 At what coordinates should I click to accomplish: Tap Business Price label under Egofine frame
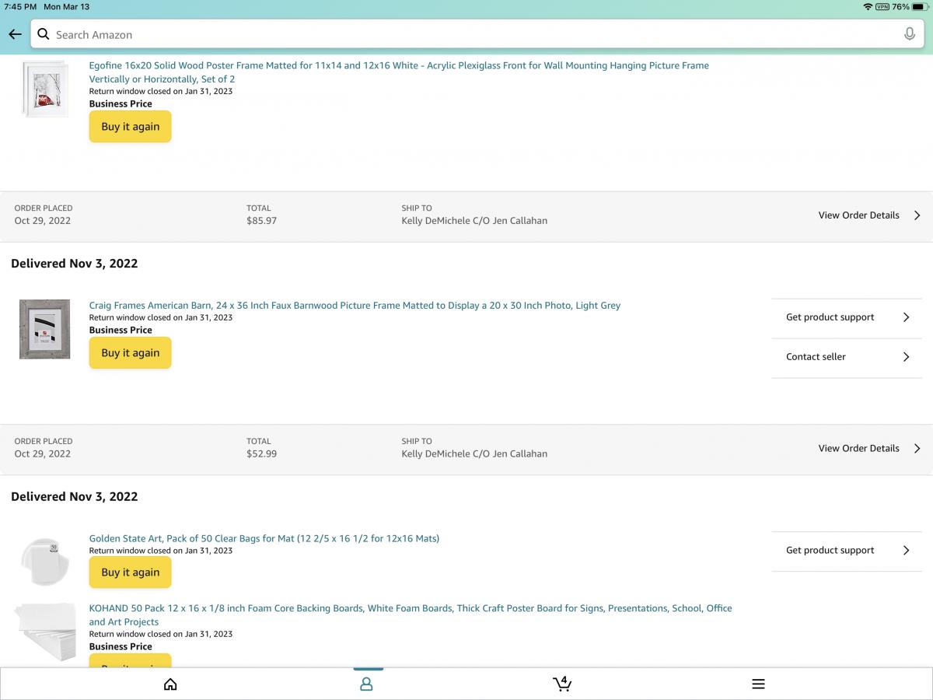coord(121,103)
